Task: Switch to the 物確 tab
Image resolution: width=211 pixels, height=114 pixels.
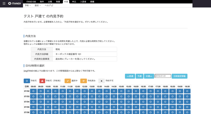Action: (x=58, y=2)
